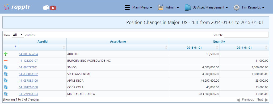Sort by AssetName column arrows
The height and width of the screenshot is (104, 273).
click(166, 47)
